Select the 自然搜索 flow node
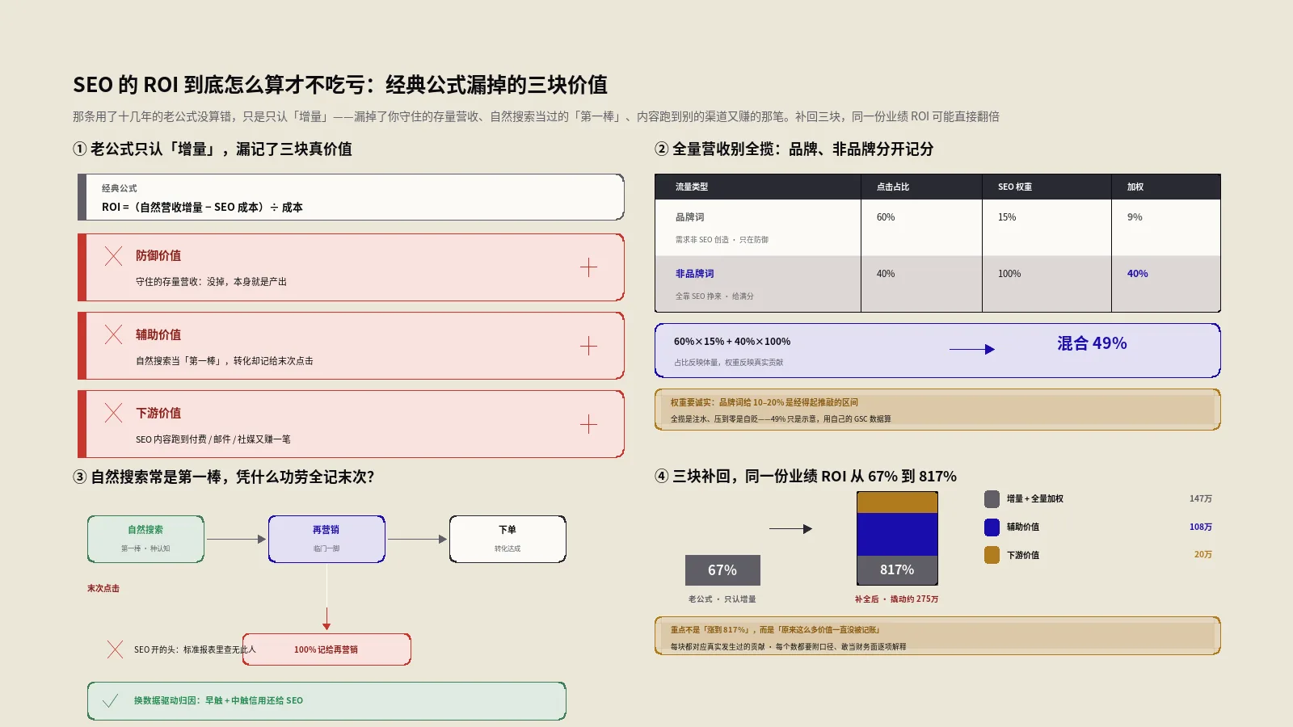 145,539
